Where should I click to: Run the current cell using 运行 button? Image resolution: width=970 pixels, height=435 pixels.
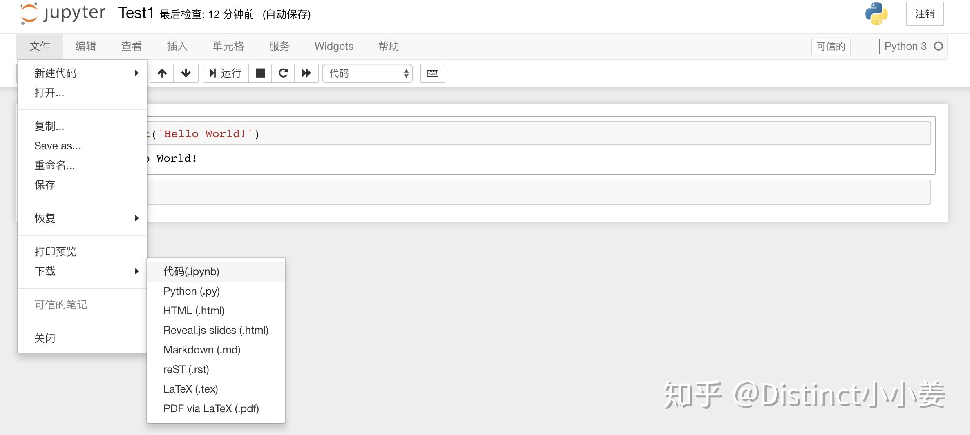point(225,73)
